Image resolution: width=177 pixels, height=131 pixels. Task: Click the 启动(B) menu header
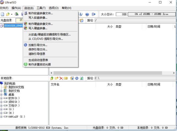(29, 8)
